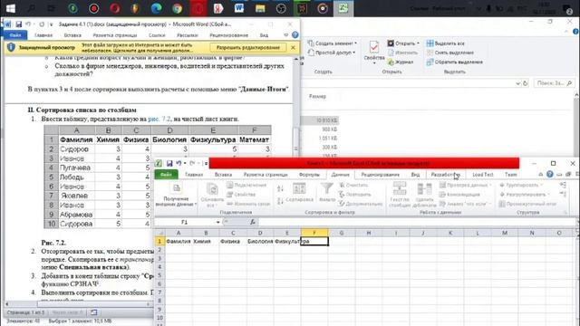Select cell D1 'Биология' in Excel

[260, 242]
